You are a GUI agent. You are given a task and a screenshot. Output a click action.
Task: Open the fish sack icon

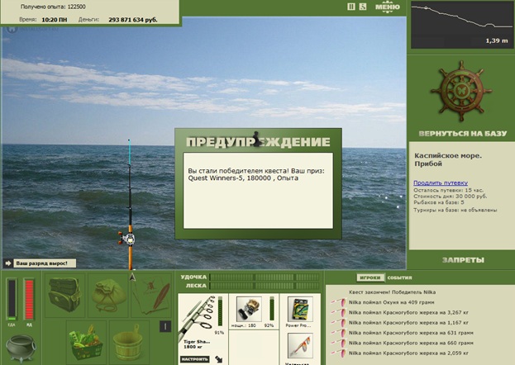tap(108, 295)
